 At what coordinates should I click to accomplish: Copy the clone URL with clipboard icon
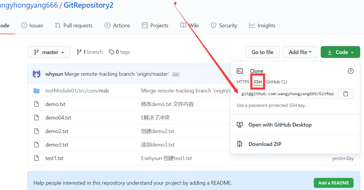(346, 94)
